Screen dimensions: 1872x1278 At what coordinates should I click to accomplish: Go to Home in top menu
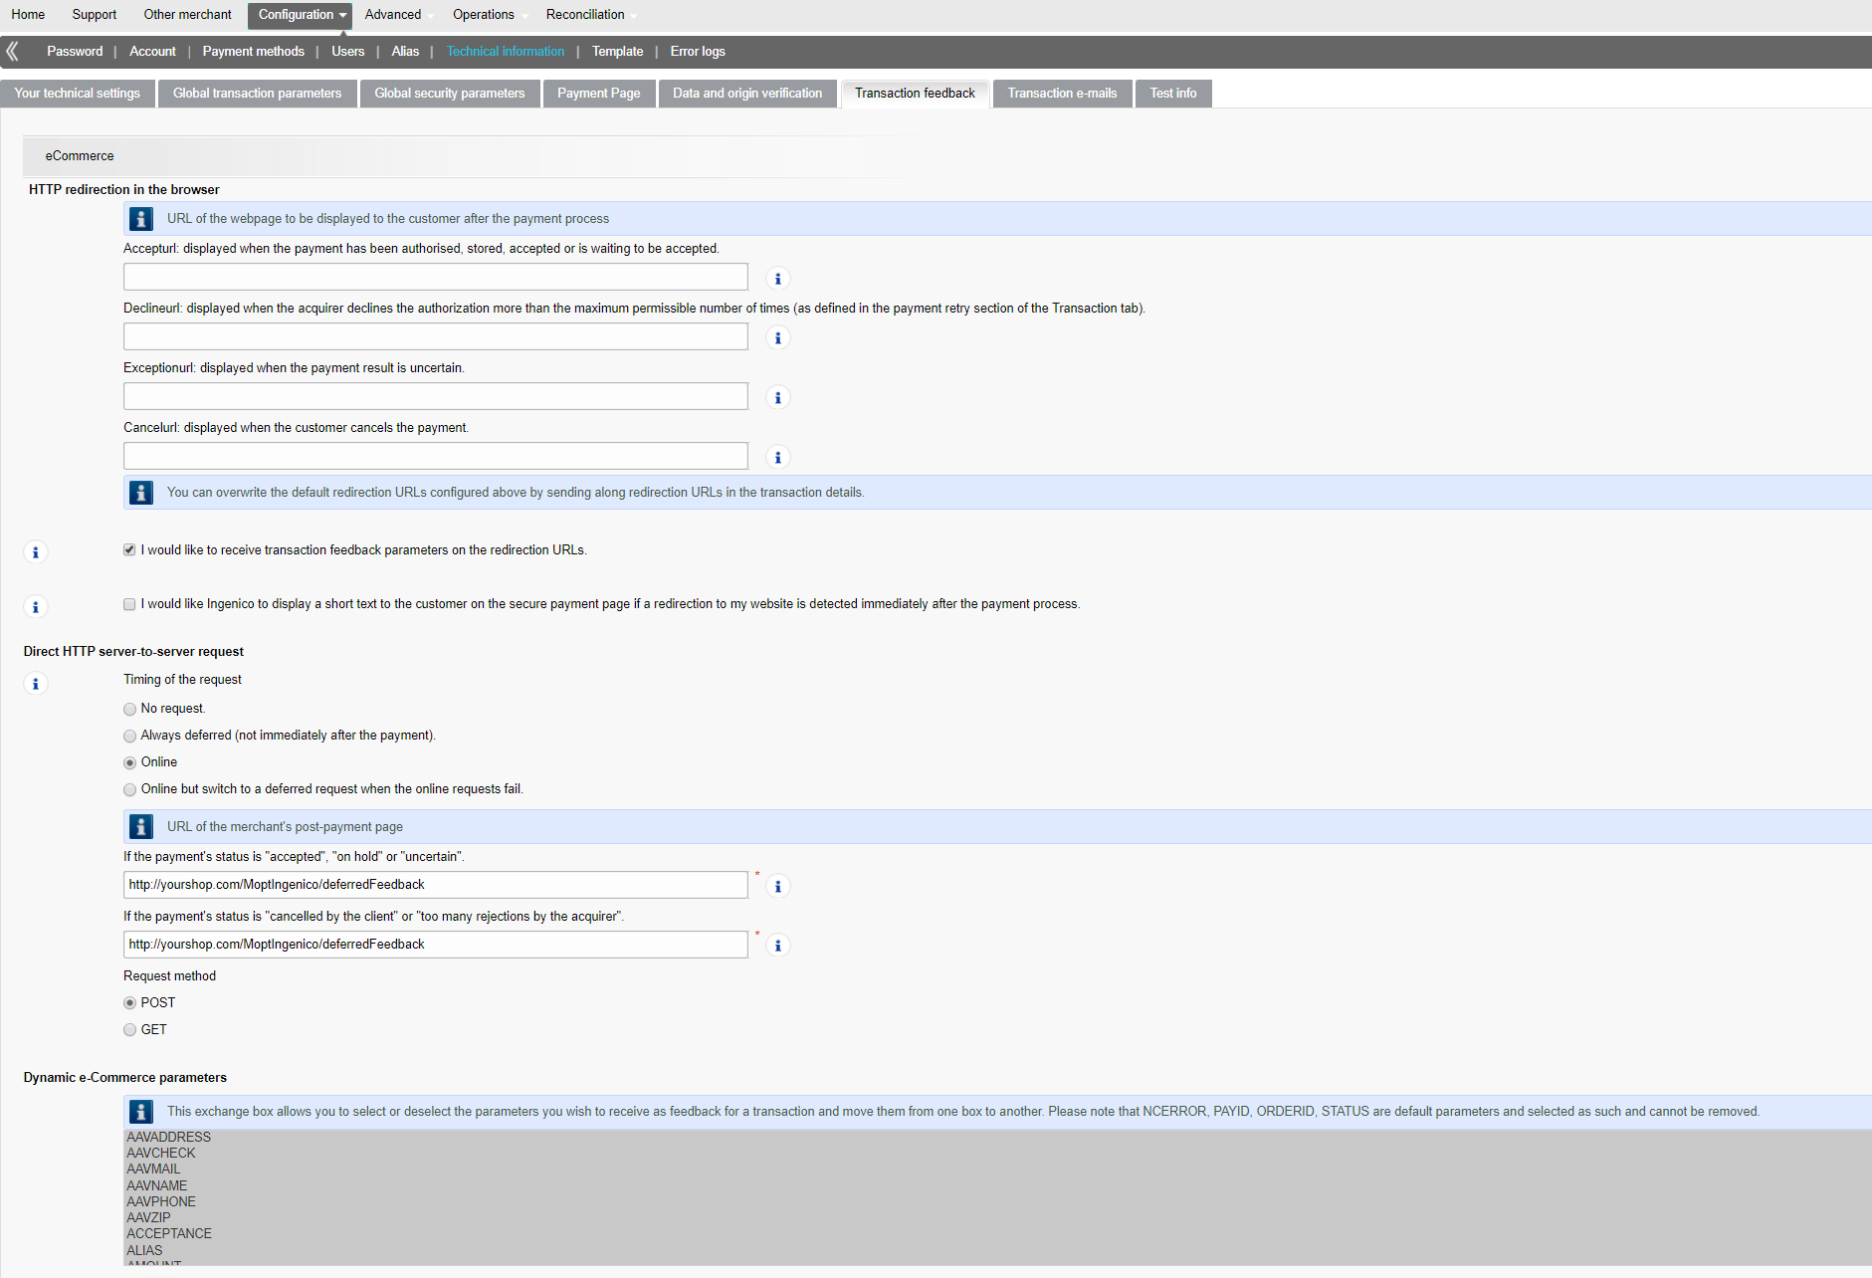click(28, 15)
